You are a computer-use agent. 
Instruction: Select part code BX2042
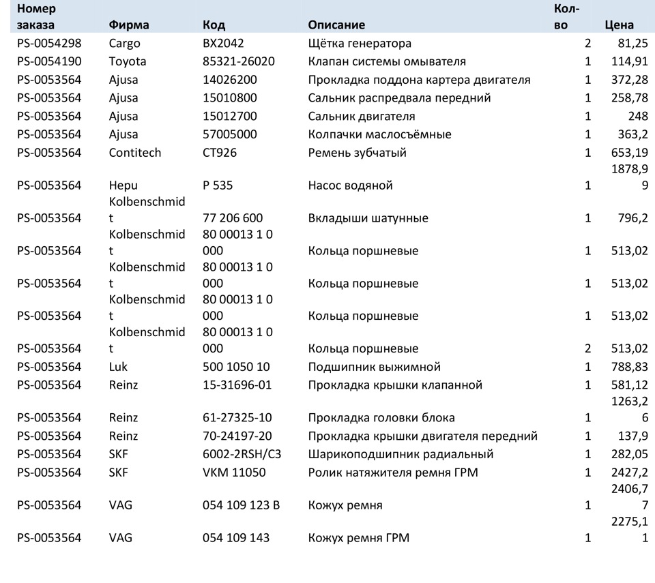tap(223, 43)
